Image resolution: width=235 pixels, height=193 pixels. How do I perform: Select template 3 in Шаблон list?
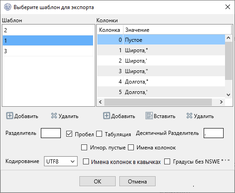pyautogui.click(x=48, y=51)
